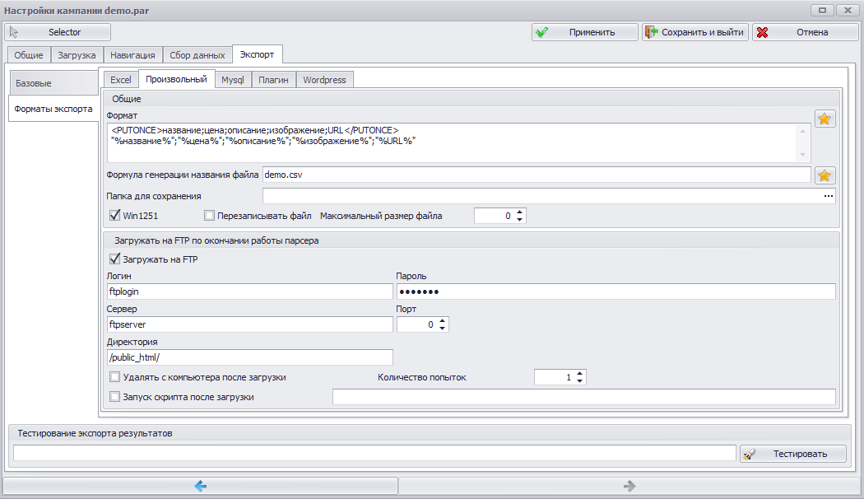
Task: Click the Применить button
Action: coord(584,32)
